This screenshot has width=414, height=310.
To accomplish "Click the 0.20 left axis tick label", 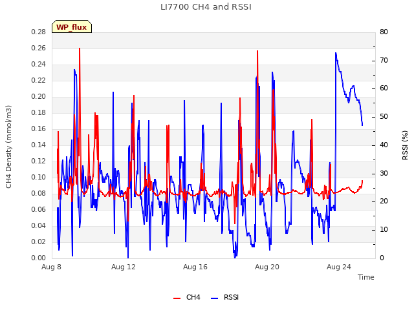I will 38,96.
